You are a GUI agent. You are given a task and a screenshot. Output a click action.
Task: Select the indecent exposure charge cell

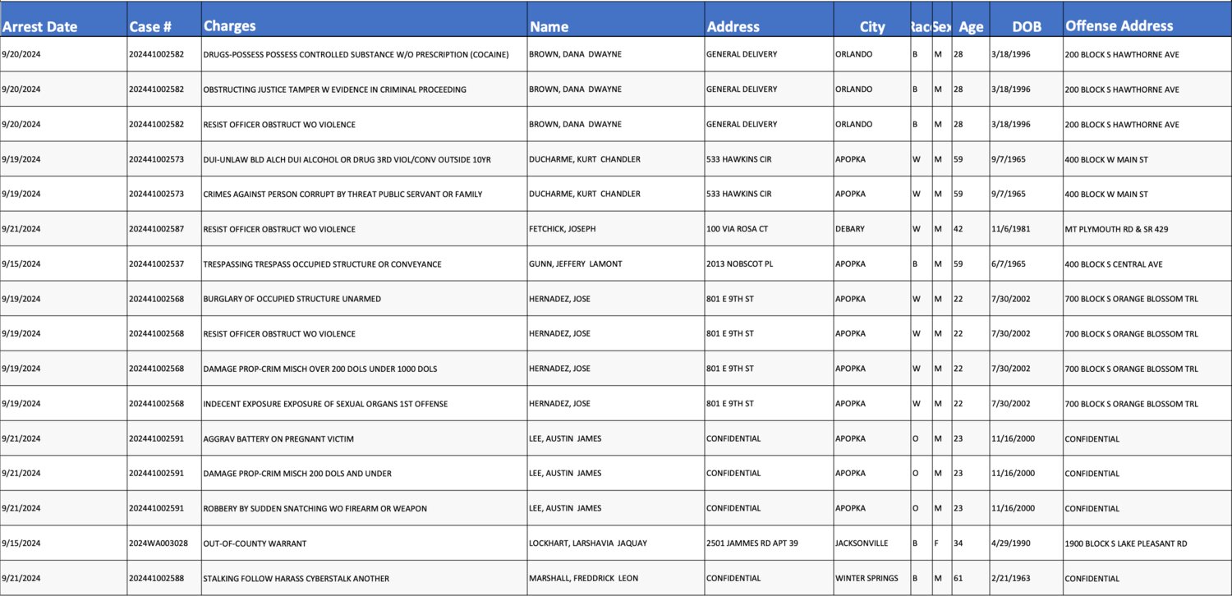click(x=365, y=404)
